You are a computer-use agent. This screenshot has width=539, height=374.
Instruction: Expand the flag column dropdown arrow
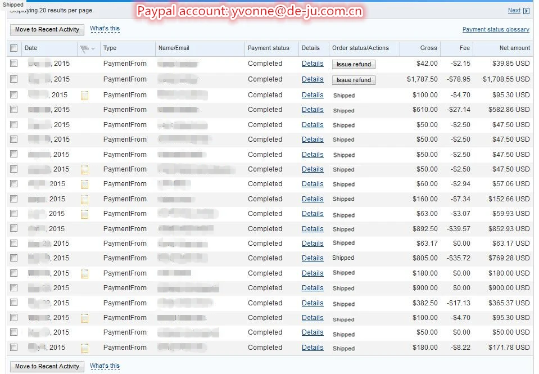coord(93,49)
